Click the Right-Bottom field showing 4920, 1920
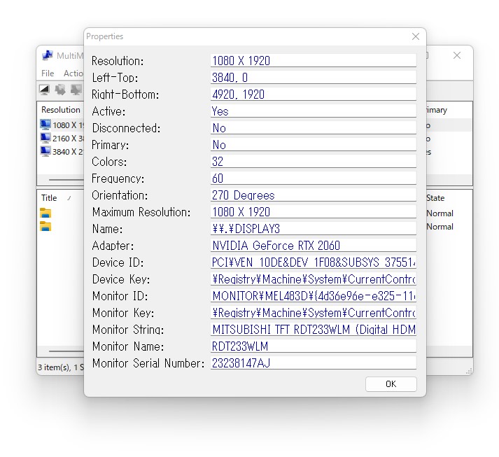Viewport: 499px width, 457px height. click(313, 94)
